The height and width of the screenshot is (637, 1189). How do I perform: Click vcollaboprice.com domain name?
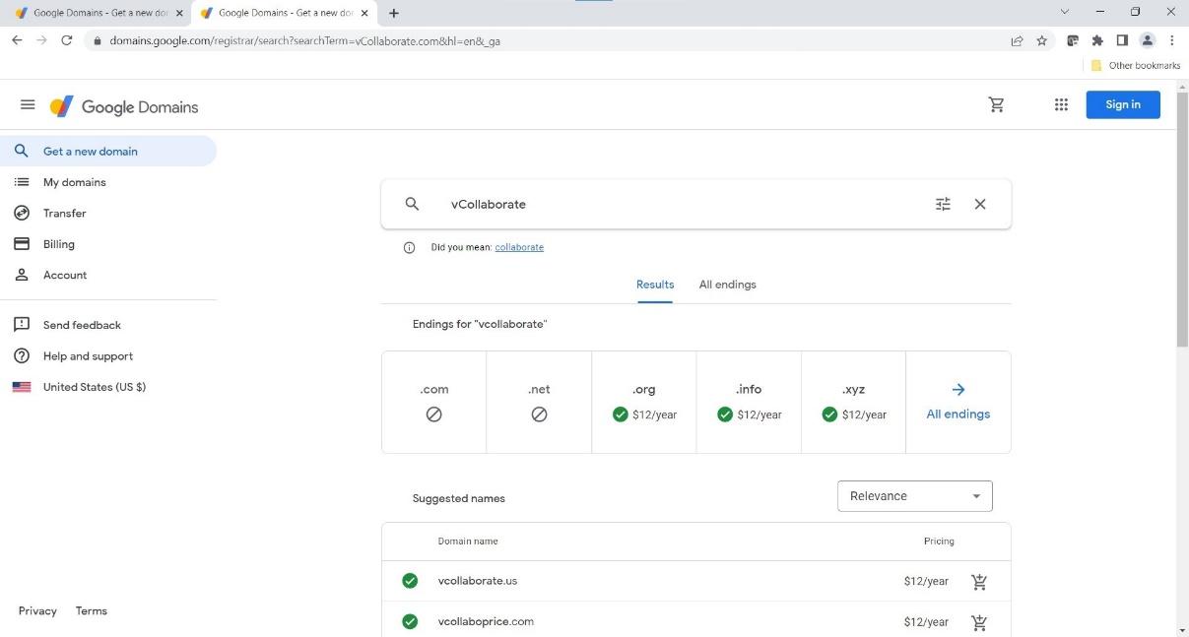click(486, 621)
